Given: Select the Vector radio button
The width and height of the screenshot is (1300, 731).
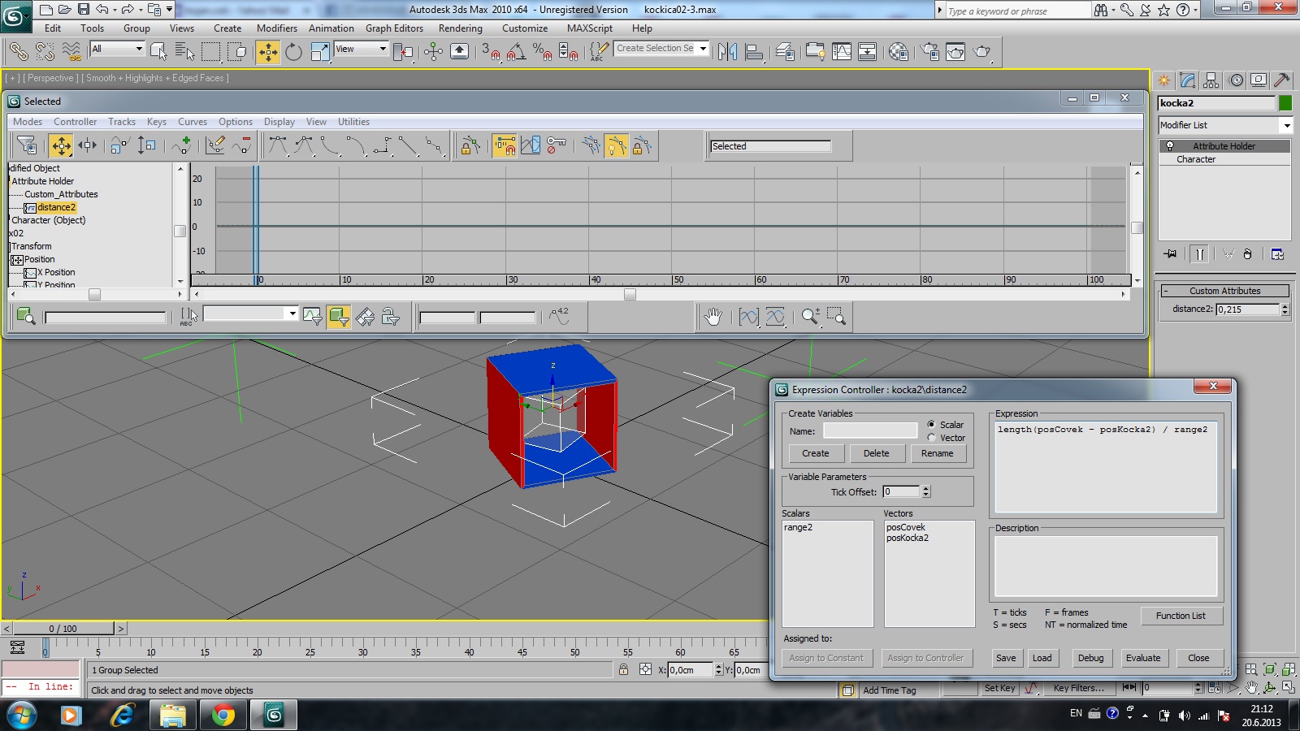Looking at the screenshot, I should pyautogui.click(x=931, y=438).
